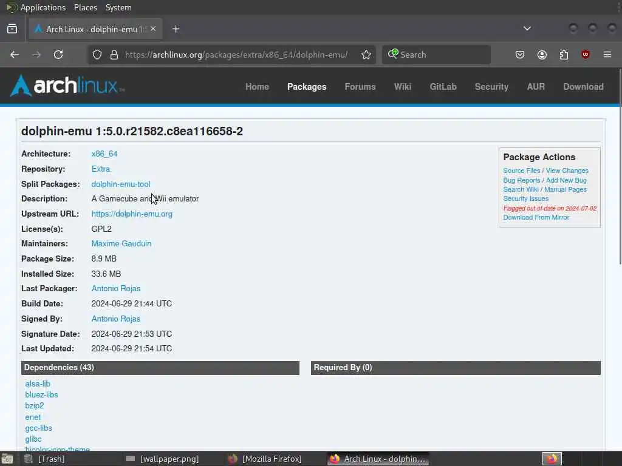Open the AUR nav item

536,87
